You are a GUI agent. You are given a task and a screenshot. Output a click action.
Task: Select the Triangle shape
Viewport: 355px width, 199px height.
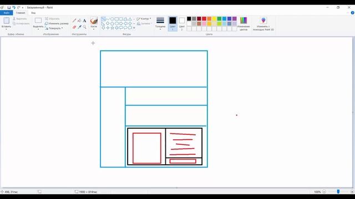click(x=130, y=19)
